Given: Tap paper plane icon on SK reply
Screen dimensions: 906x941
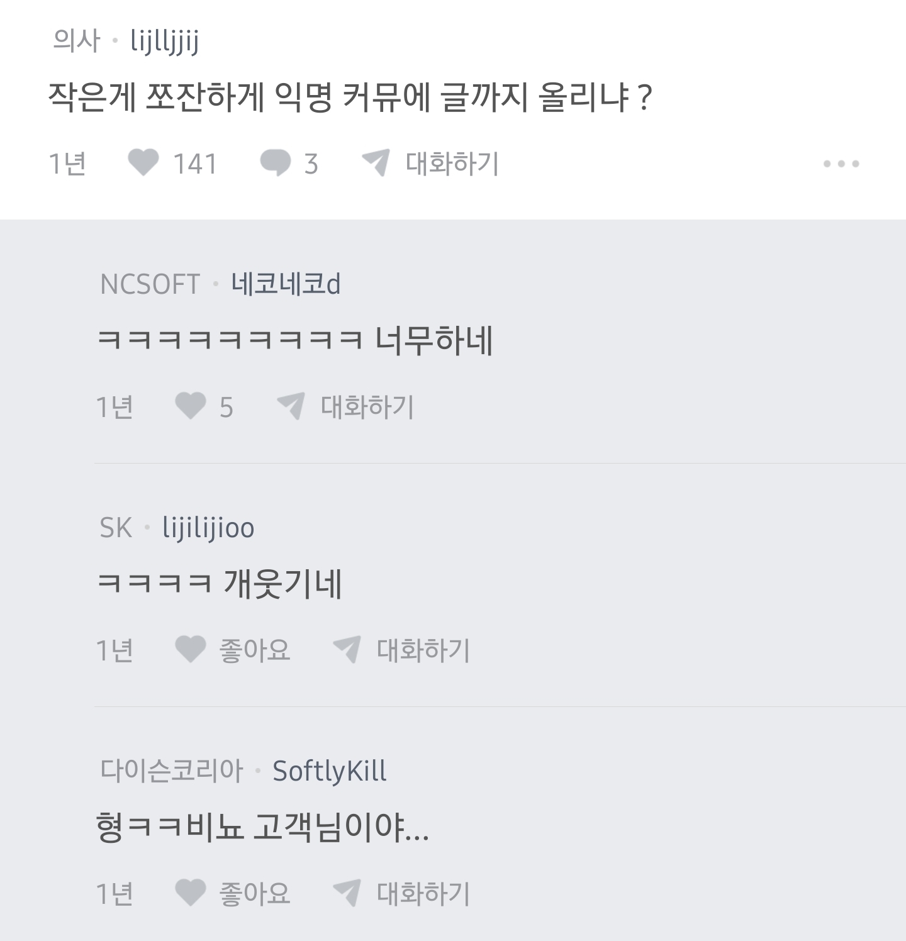Looking at the screenshot, I should (346, 650).
